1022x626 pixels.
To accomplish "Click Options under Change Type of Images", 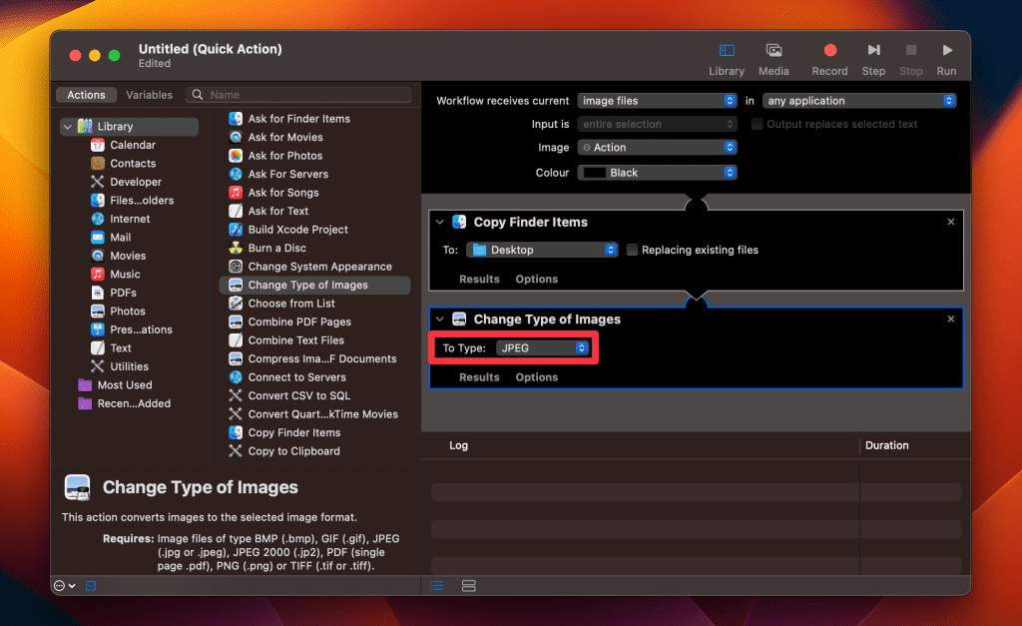I will tap(536, 377).
